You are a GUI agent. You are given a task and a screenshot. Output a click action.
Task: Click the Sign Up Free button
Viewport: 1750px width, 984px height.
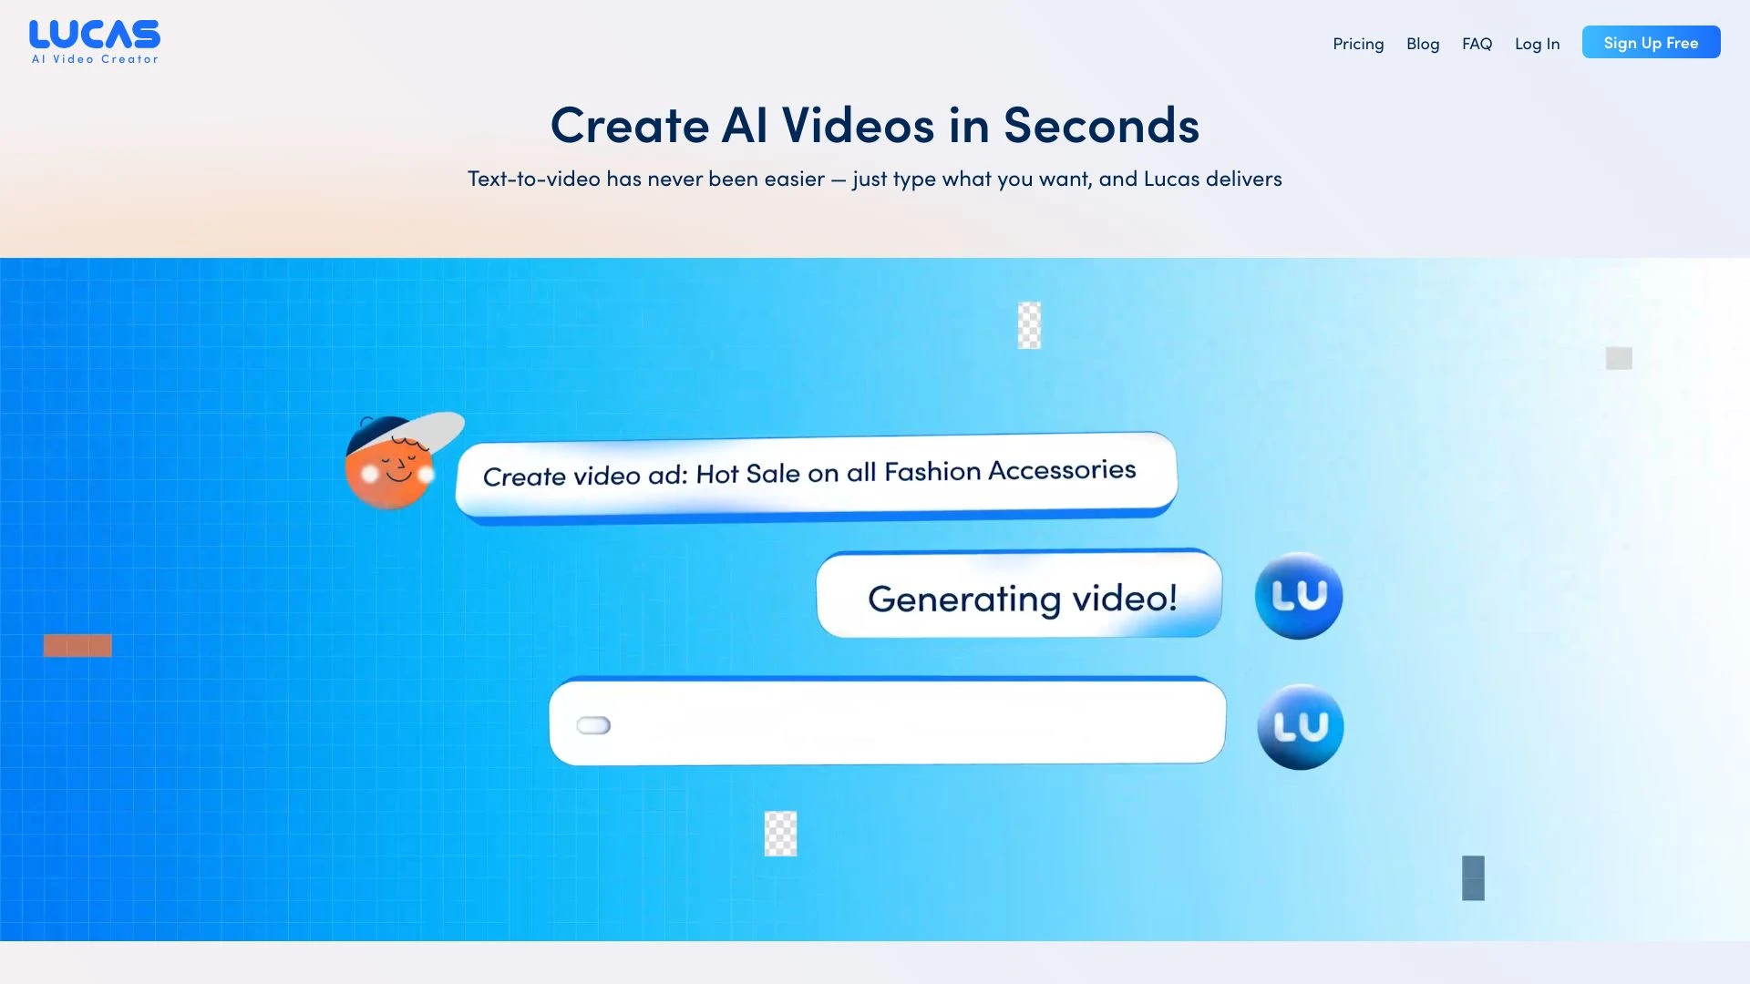(1652, 42)
